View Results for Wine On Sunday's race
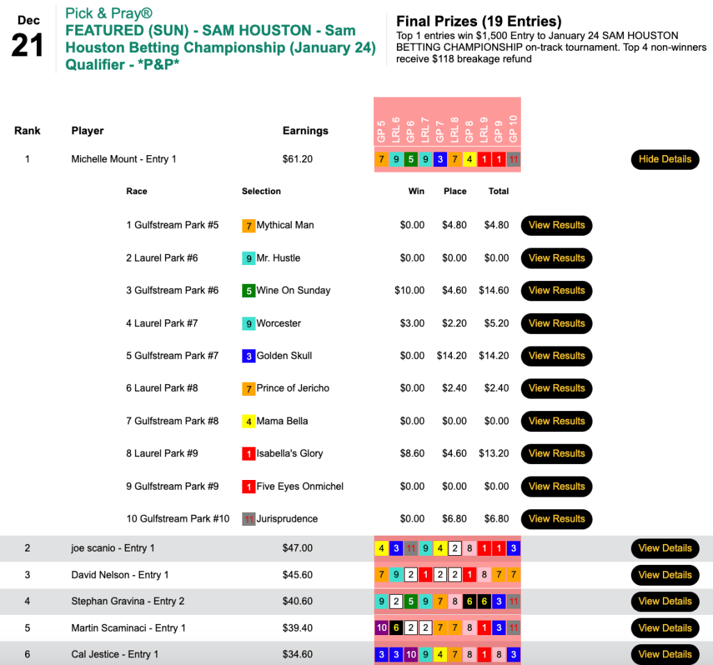Image resolution: width=713 pixels, height=665 pixels. [556, 291]
